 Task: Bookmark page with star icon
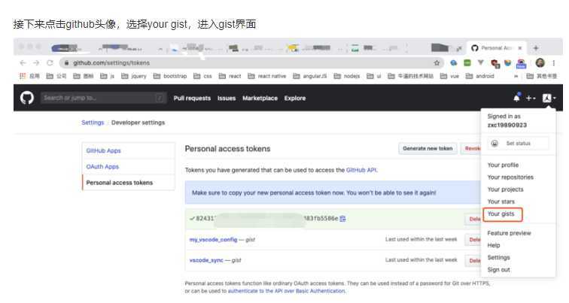[x=437, y=62]
